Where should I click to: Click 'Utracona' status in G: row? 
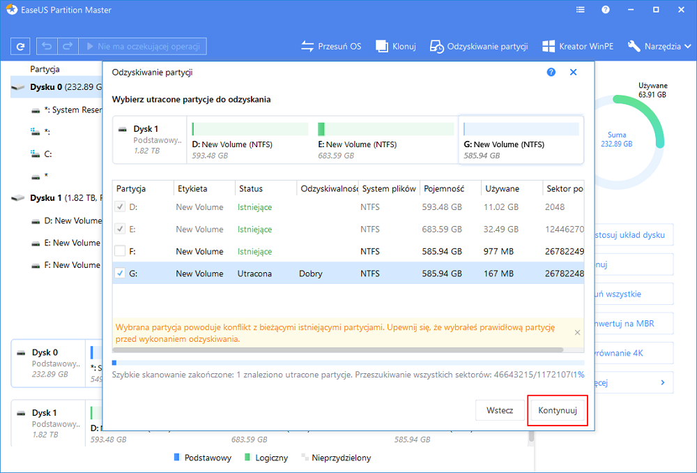point(254,273)
